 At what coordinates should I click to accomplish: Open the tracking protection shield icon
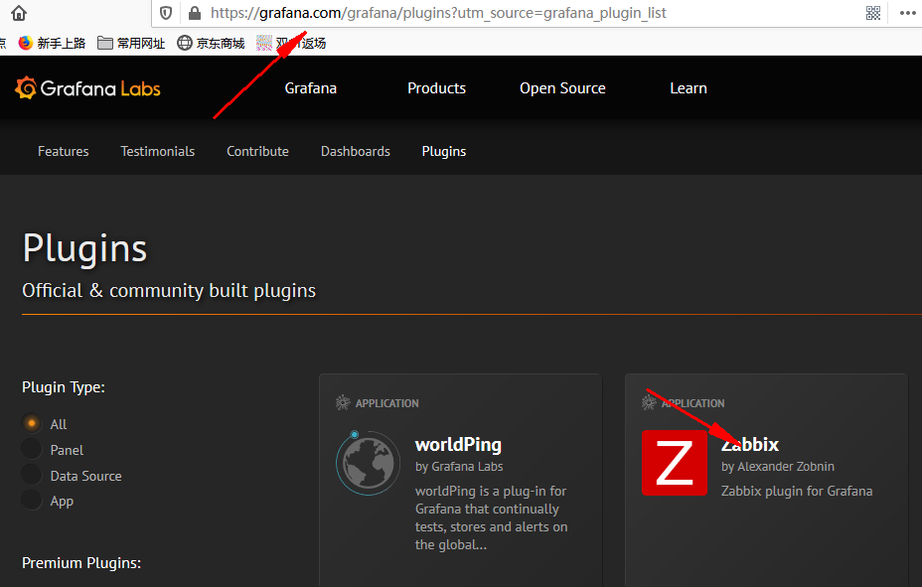(166, 13)
